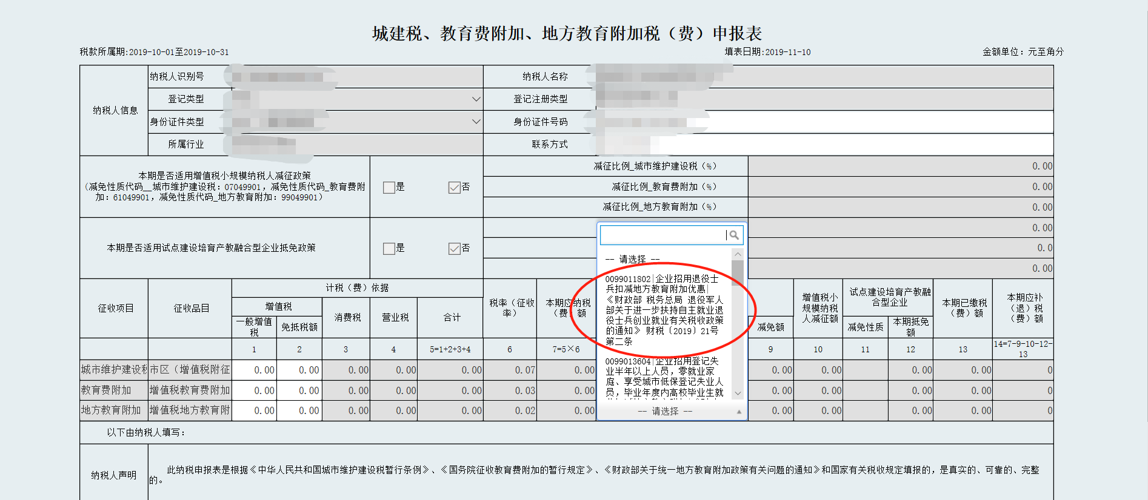Click the 市区（增值税附征 征收品目 cell
Image resolution: width=1148 pixels, height=500 pixels.
point(190,370)
